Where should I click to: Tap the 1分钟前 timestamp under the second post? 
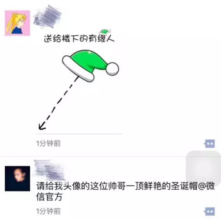[48, 211]
